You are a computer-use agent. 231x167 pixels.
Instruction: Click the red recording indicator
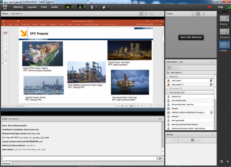[x=210, y=7]
